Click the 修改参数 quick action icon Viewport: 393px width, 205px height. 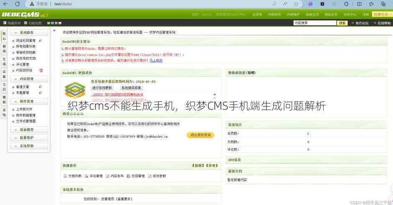[x=150, y=176]
